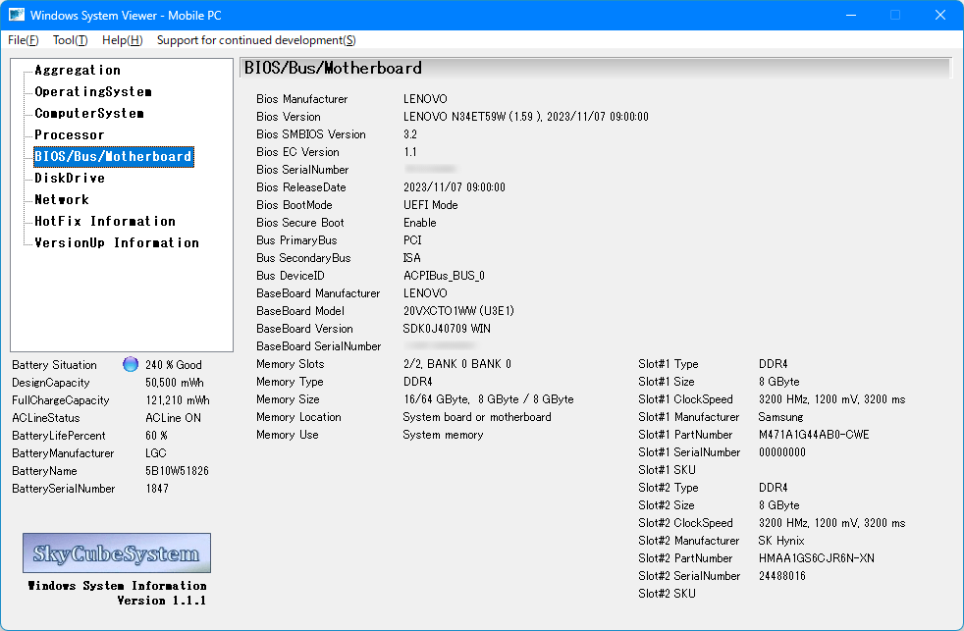
Task: Click the BIOS/Bus/Motherboard panel heading
Action: coord(333,68)
